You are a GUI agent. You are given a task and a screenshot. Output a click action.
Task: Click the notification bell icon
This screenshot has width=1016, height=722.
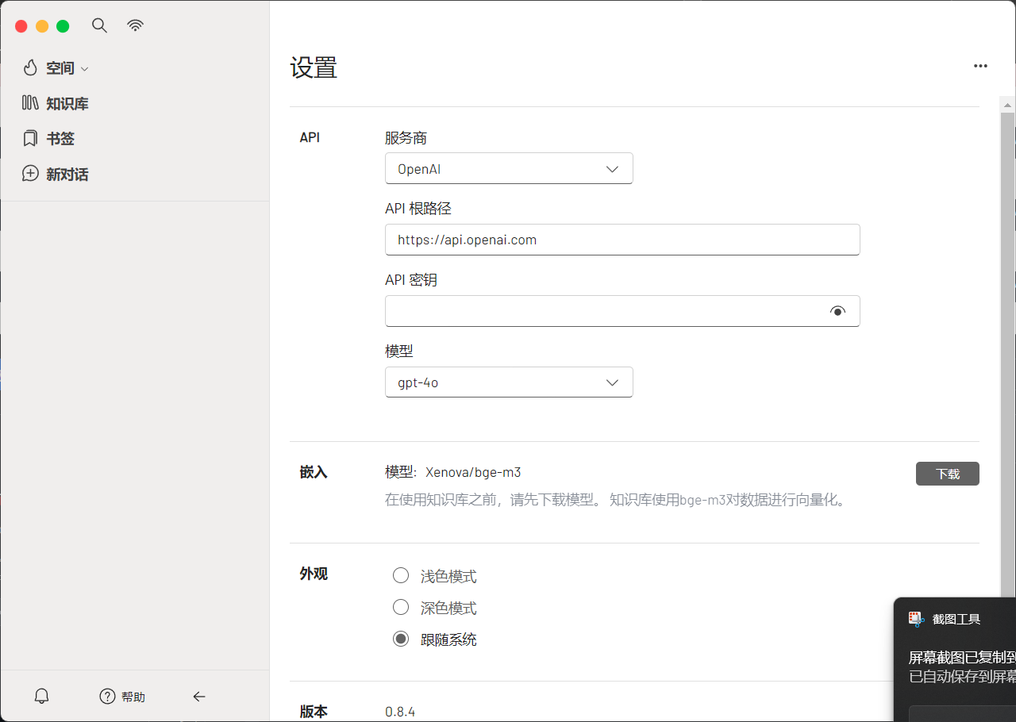[40, 695]
